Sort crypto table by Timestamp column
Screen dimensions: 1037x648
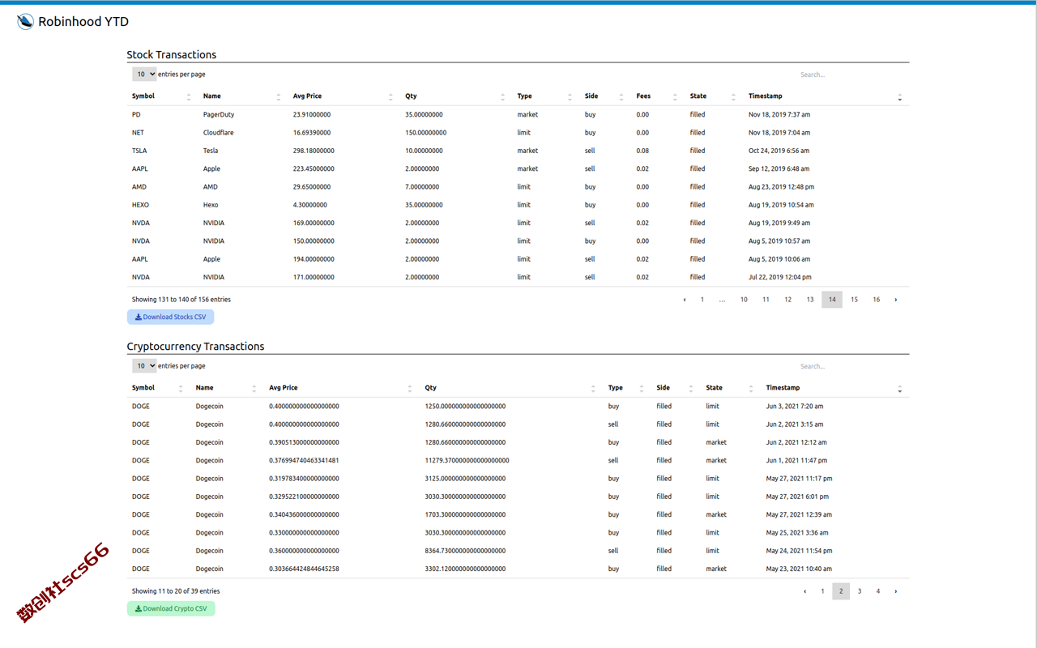tap(835, 388)
